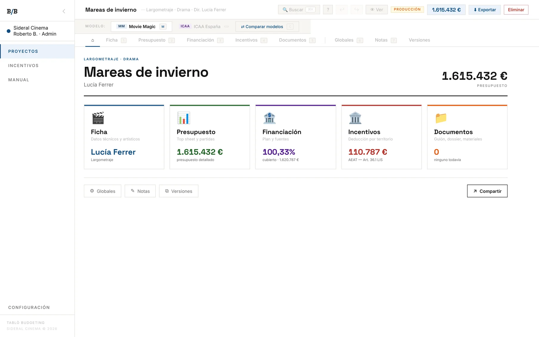
Task: Open Globales with the gear button
Action: pos(102,191)
